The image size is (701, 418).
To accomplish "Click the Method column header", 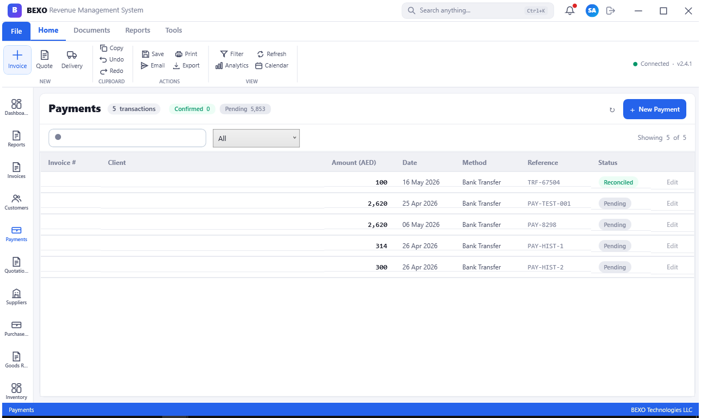I will 475,163.
